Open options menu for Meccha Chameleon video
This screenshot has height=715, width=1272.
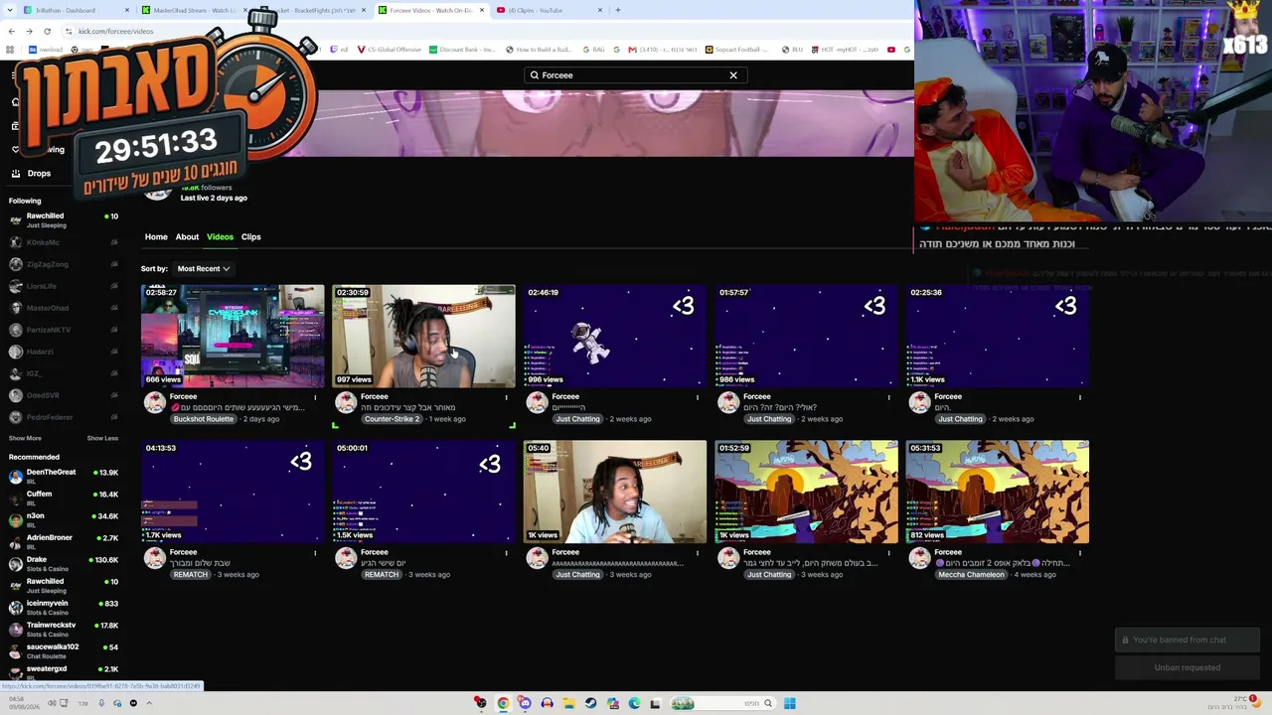1080,553
